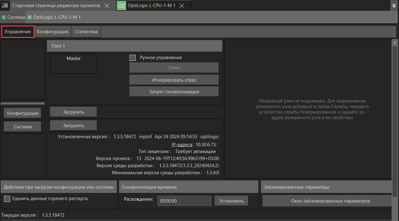Click the OptiLogic device tab icon
The image size is (399, 221).
coord(121,6)
